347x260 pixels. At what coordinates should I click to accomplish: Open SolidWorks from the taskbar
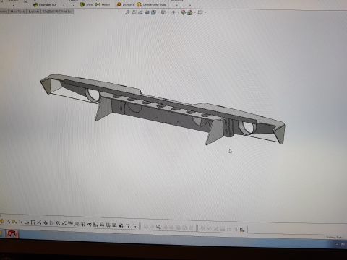click(x=12, y=234)
